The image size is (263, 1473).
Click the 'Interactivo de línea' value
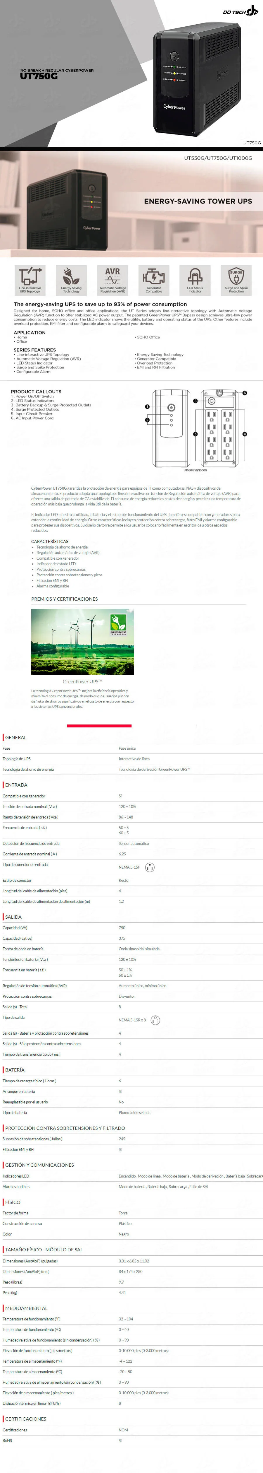click(134, 759)
